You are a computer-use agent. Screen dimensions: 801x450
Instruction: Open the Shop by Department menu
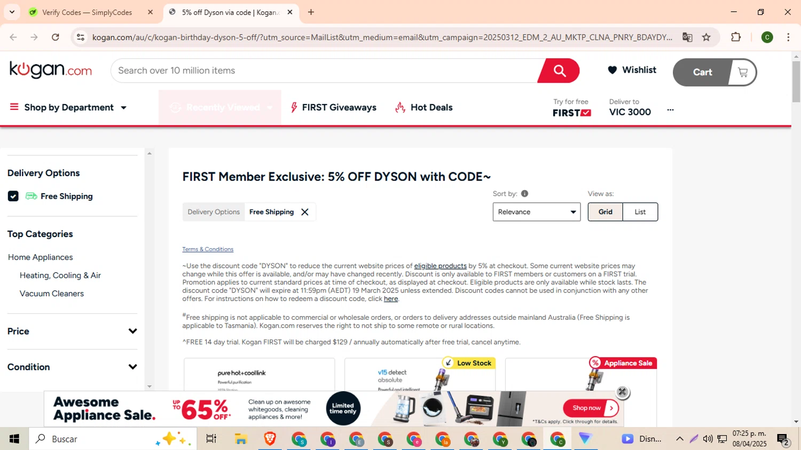pyautogui.click(x=68, y=107)
